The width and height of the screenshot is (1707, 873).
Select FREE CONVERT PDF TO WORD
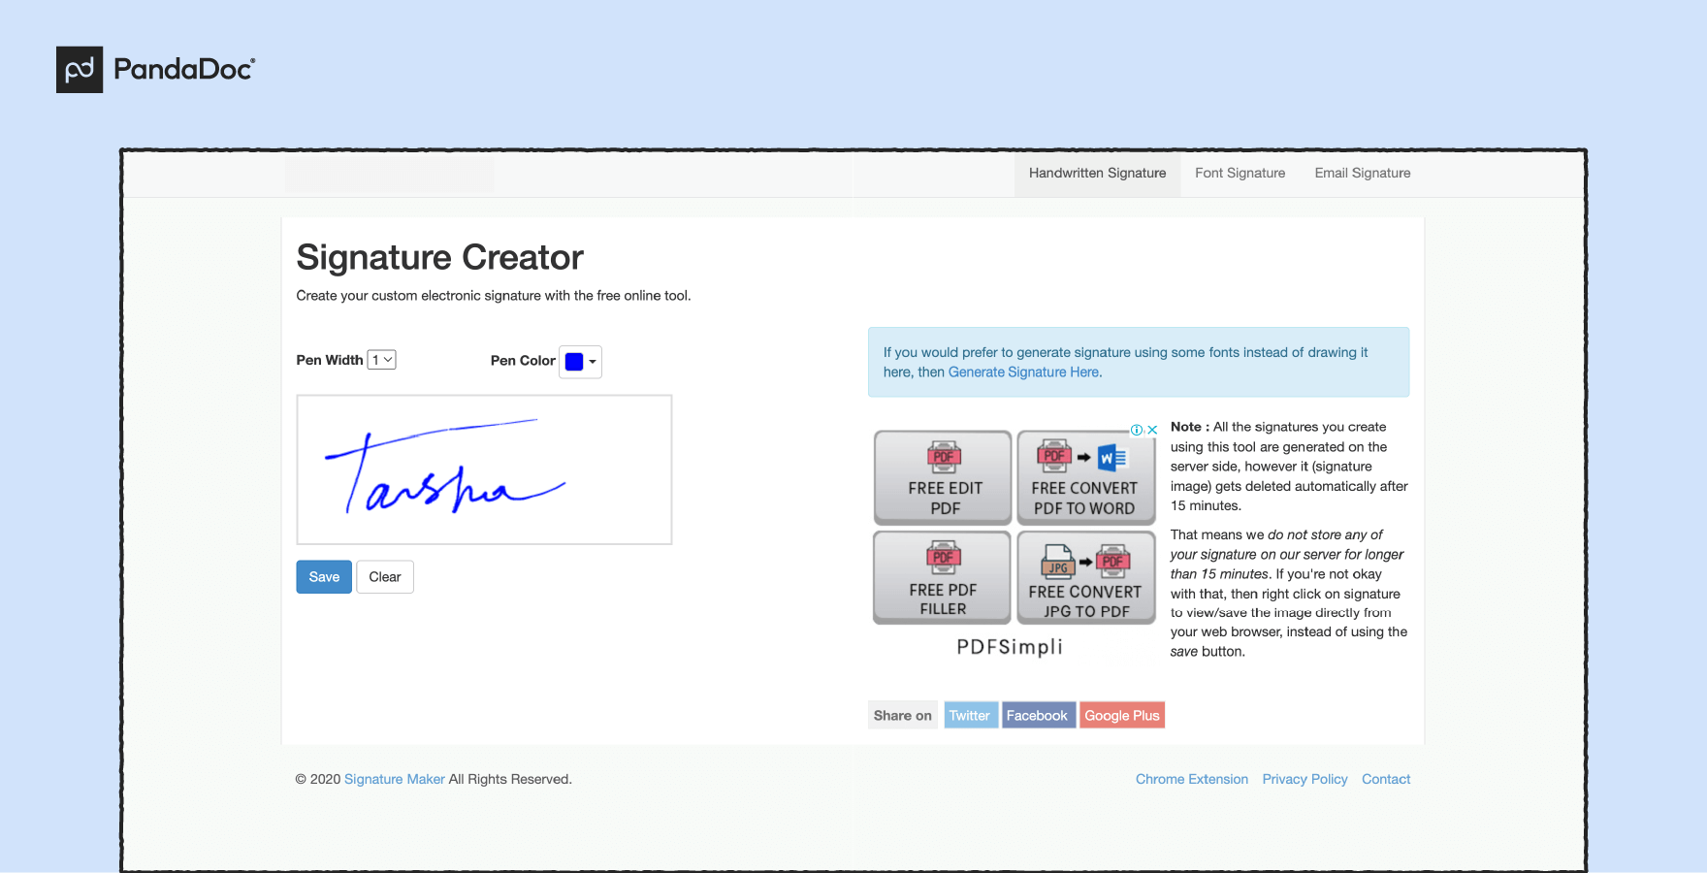(1085, 477)
